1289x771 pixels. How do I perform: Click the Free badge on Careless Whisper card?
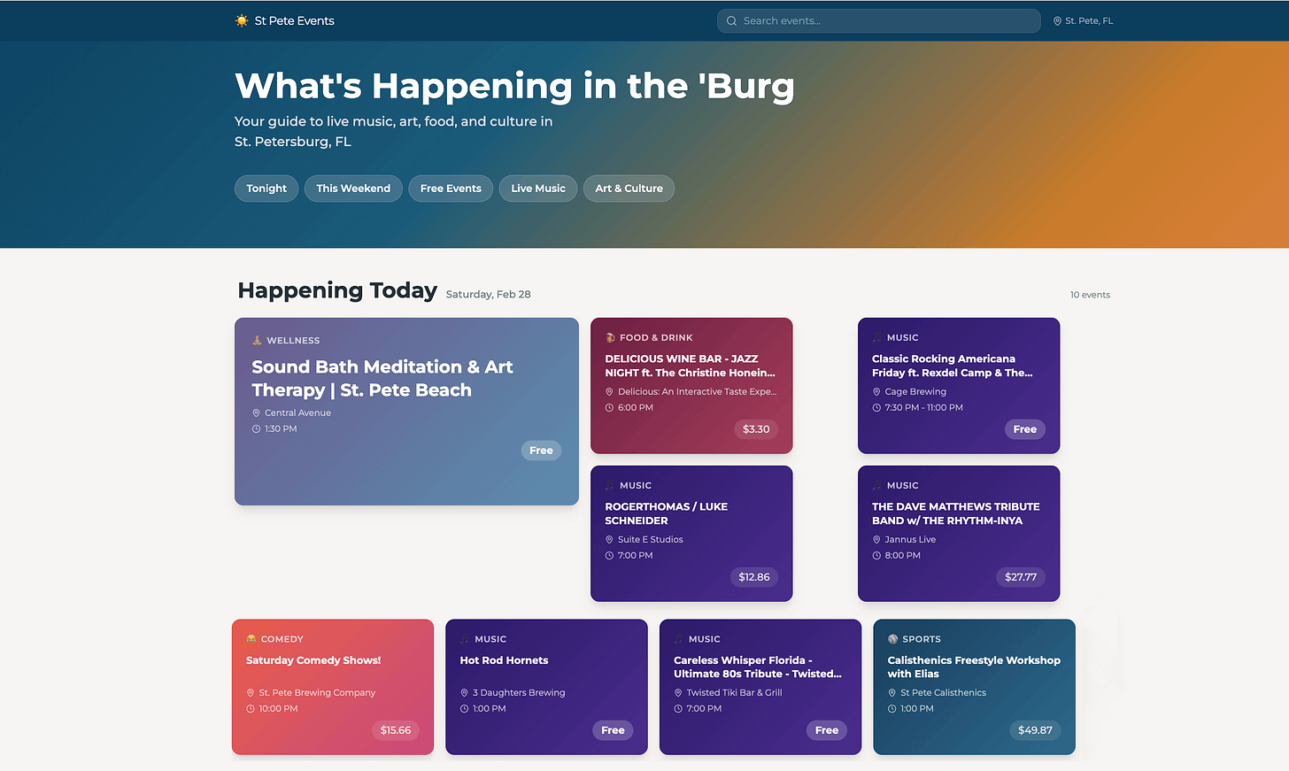827,730
